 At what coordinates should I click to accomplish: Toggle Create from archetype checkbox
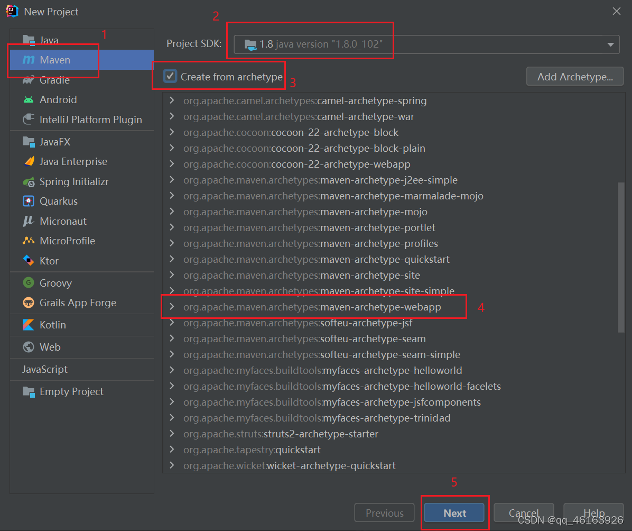tap(170, 76)
